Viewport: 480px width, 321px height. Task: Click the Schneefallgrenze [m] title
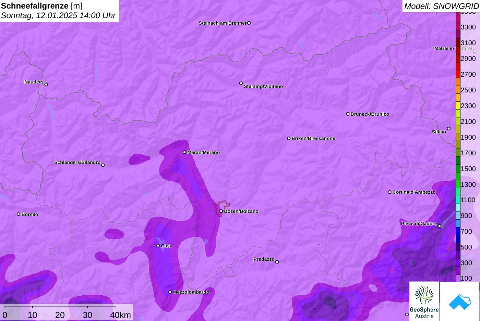pos(42,6)
